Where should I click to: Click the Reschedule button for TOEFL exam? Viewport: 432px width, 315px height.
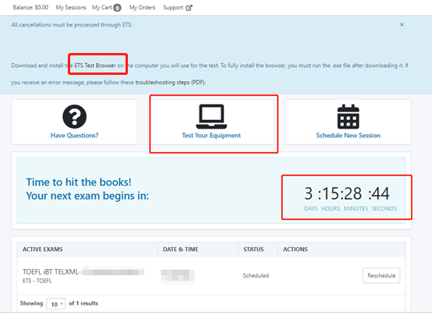[381, 275]
